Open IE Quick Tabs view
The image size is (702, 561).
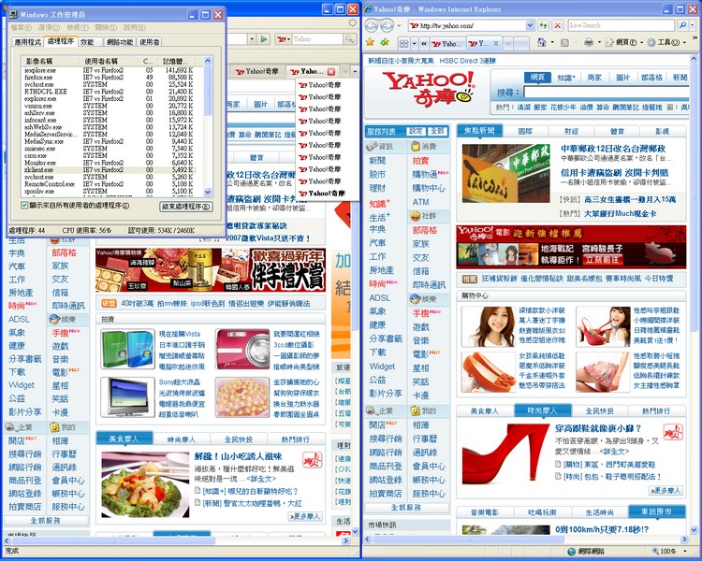click(x=406, y=43)
